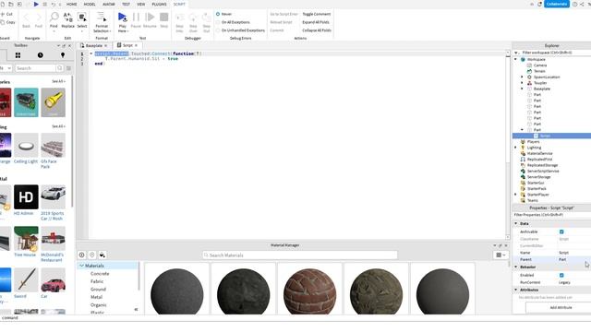Collapse the Behavior properties section
The image size is (591, 332).
516,267
